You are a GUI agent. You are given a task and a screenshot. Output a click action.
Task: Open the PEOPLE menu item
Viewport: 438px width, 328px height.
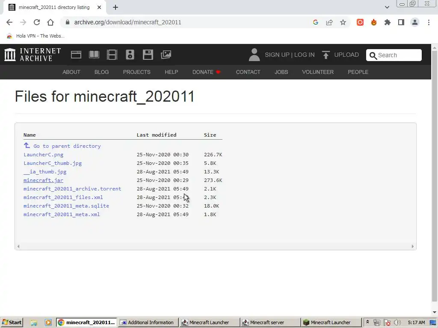[358, 72]
